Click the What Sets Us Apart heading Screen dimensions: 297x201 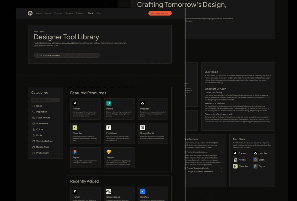[x=215, y=88]
